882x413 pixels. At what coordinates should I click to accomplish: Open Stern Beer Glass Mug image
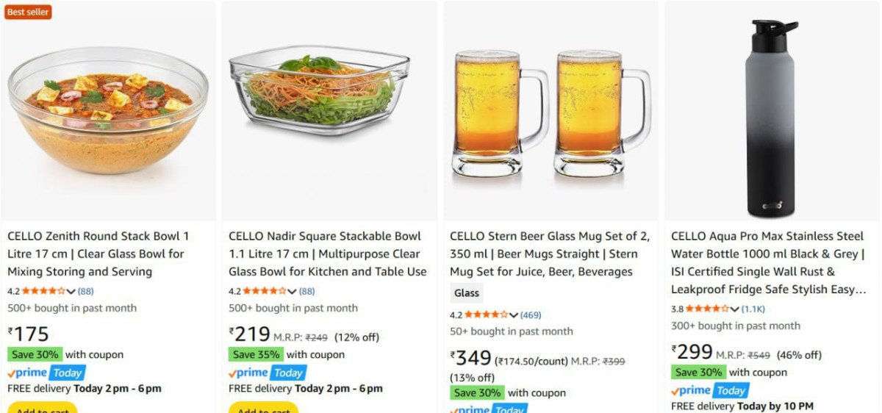[551, 112]
